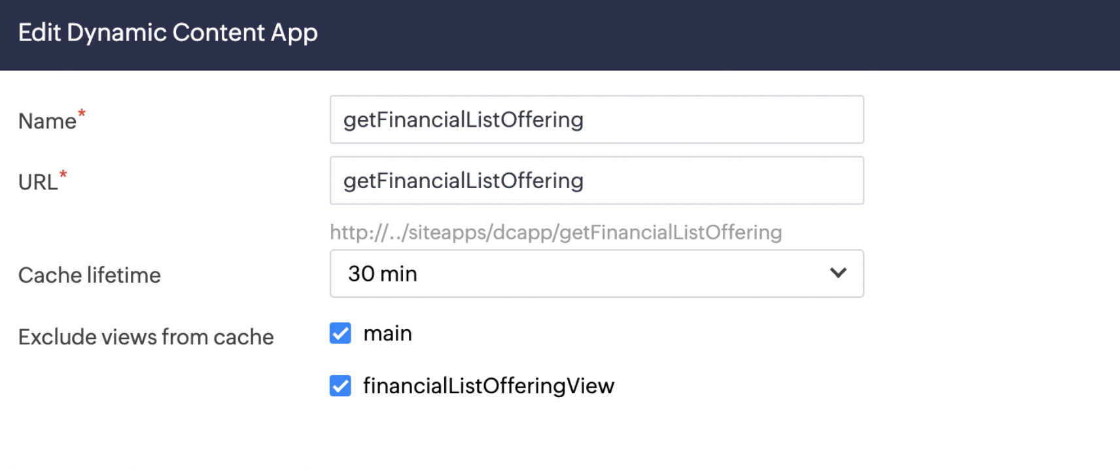Screen dimensions: 1120x469
Task: Click the 'URL' field label
Action: 38,182
